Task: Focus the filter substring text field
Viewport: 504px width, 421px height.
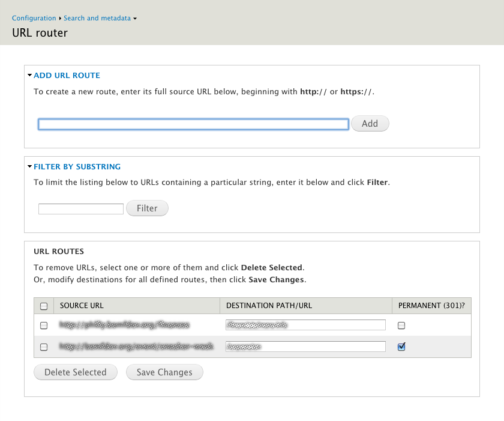Action: [80, 208]
